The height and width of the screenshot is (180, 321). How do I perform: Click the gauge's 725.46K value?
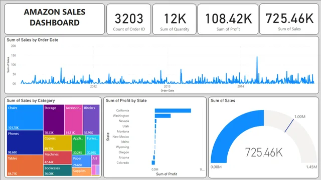pos(264,152)
